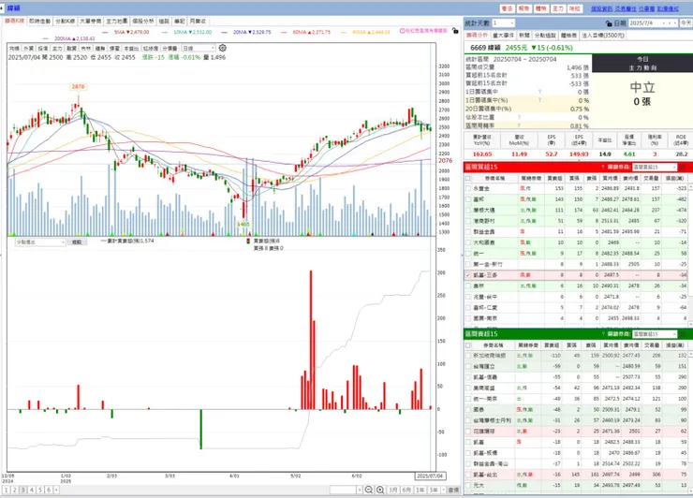This screenshot has height=498, width=693.
Task: Switch to 即時走勢 tab
Action: tap(39, 21)
